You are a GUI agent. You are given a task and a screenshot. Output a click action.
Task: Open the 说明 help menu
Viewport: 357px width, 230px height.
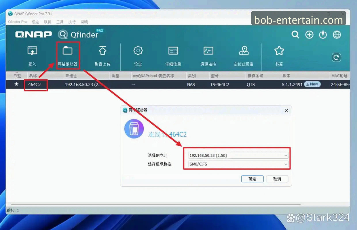tap(84, 22)
